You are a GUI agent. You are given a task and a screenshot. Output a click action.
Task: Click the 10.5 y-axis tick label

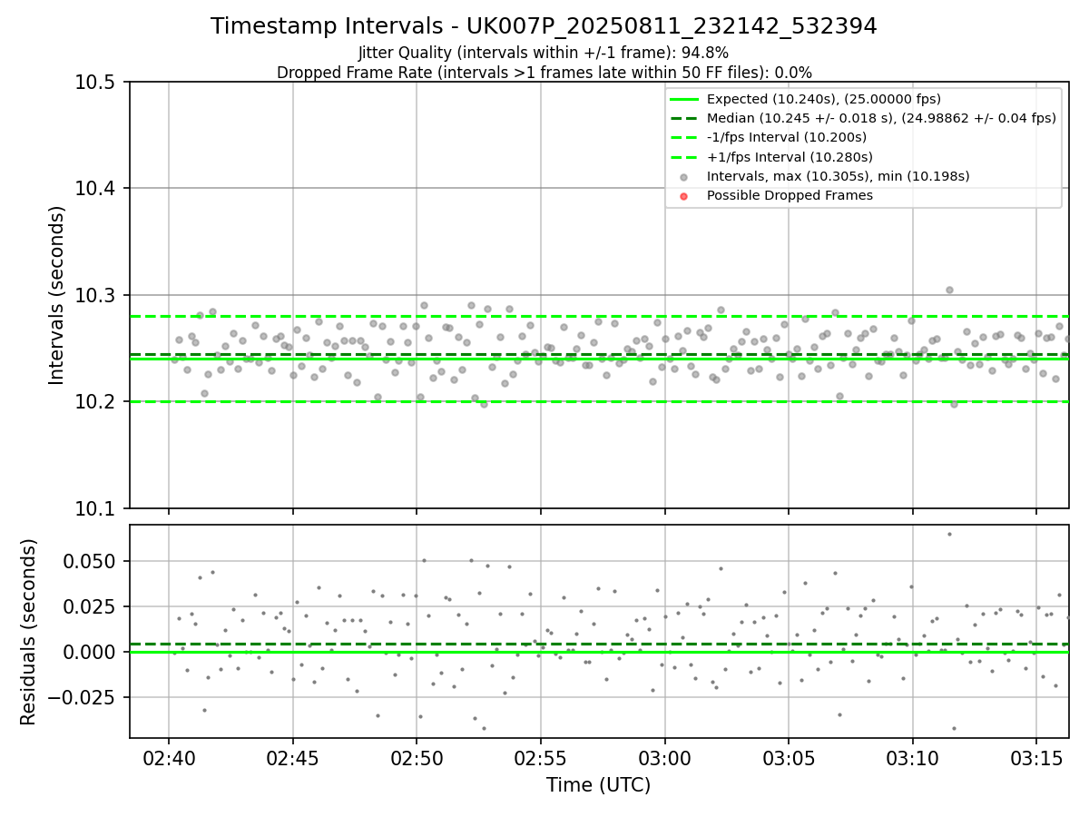click(x=100, y=82)
